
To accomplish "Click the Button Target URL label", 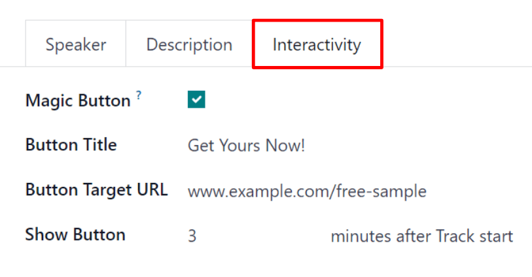I will tap(96, 190).
